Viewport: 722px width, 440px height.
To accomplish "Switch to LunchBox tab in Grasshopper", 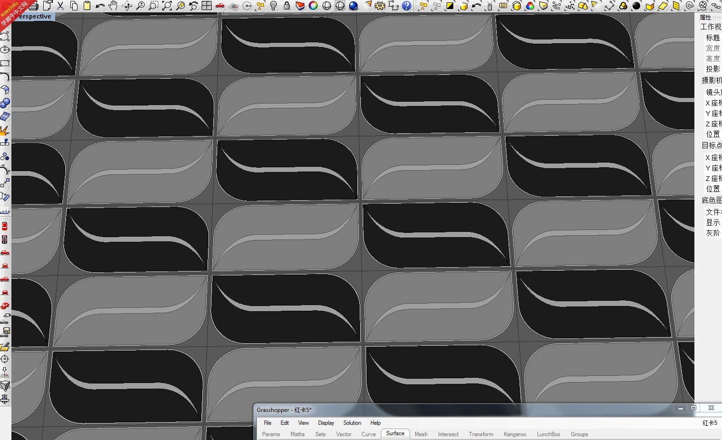I will click(x=549, y=434).
